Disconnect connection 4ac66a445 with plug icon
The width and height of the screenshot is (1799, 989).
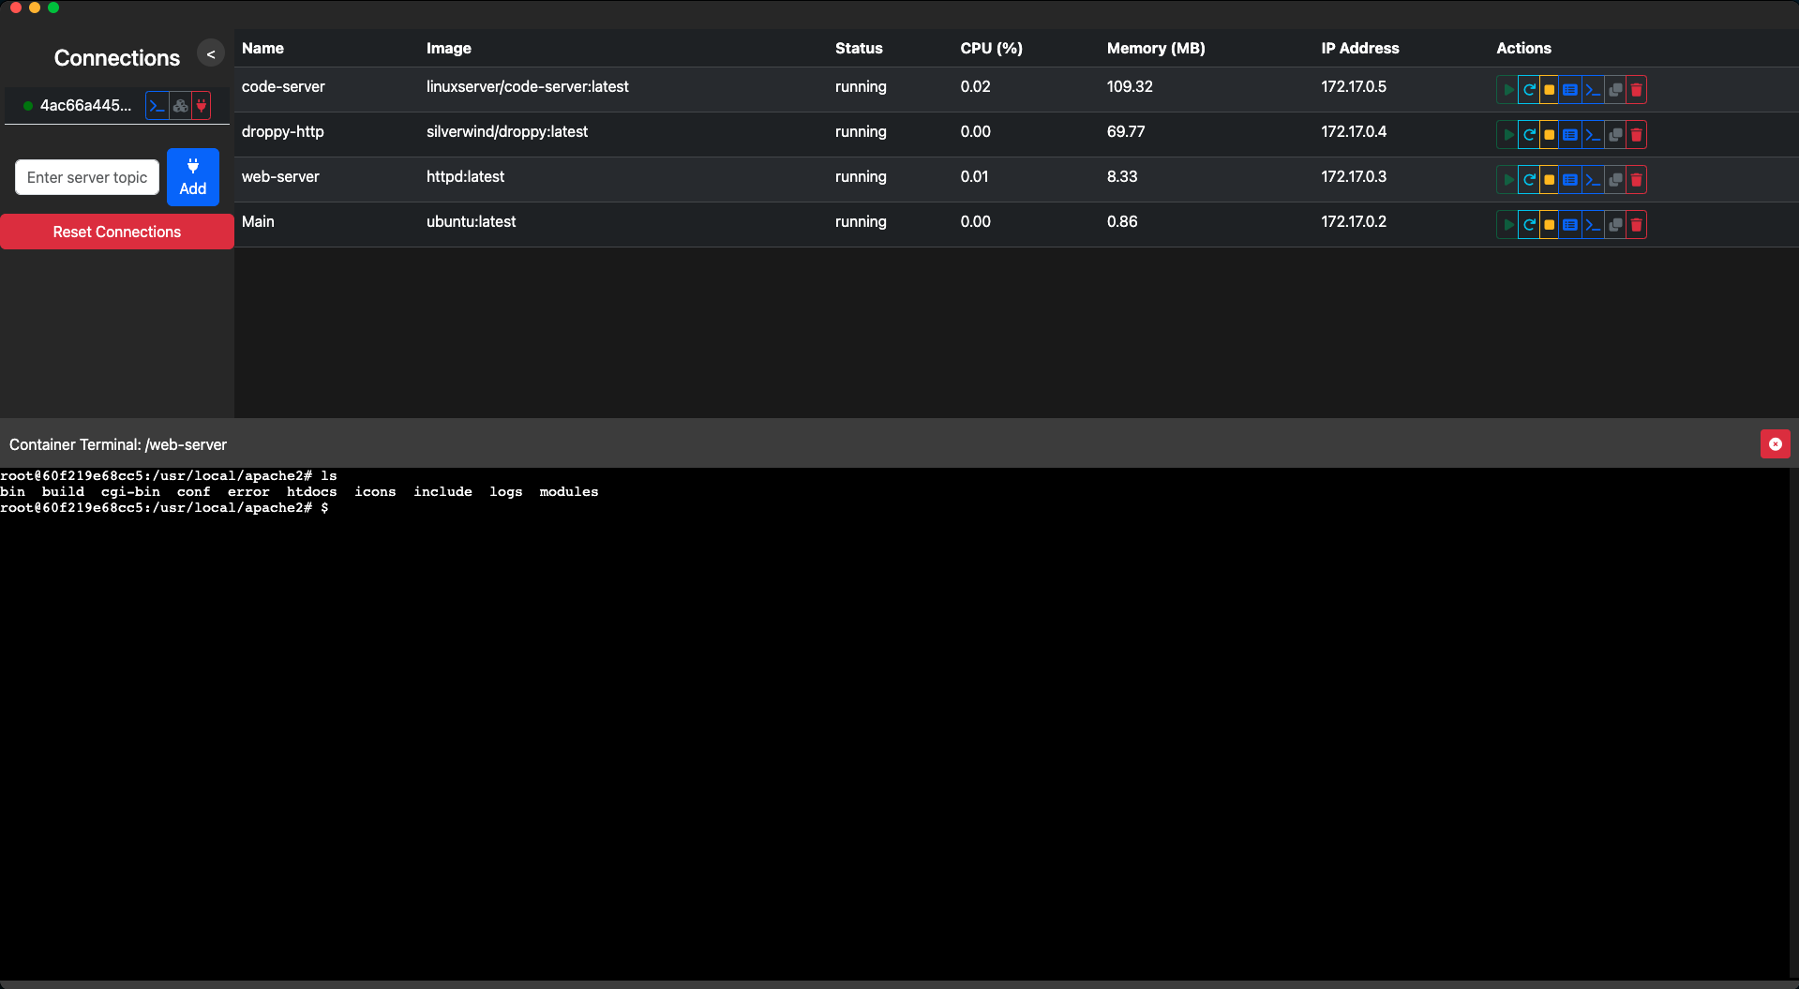(x=202, y=106)
